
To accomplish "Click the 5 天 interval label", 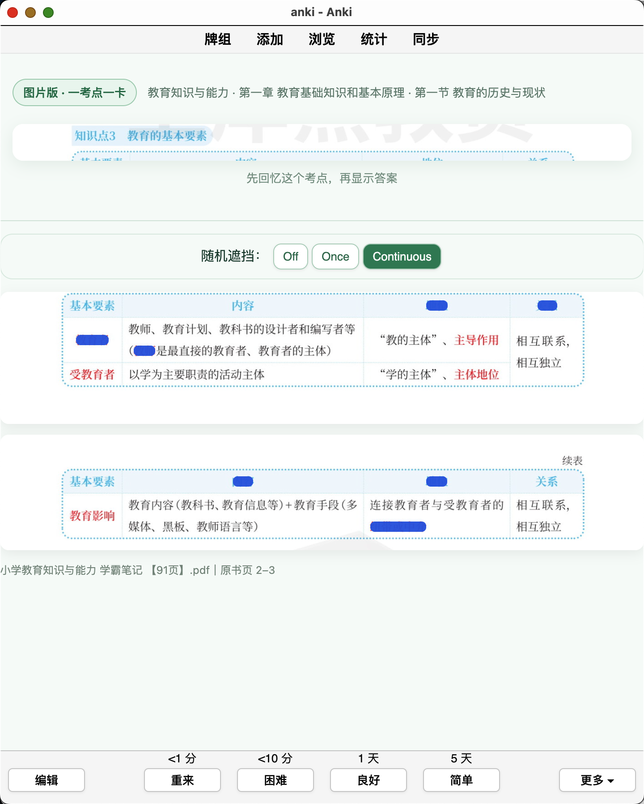I will click(462, 758).
